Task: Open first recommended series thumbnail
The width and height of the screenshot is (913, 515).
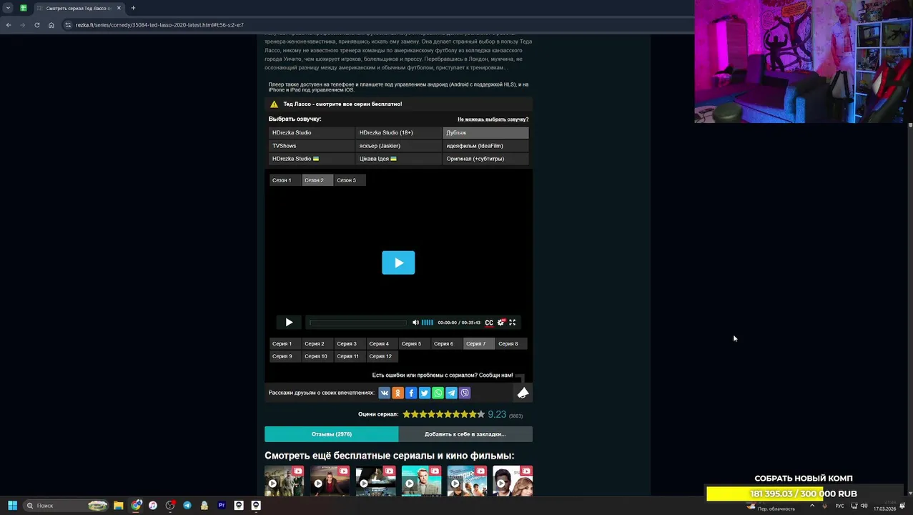Action: 284,481
